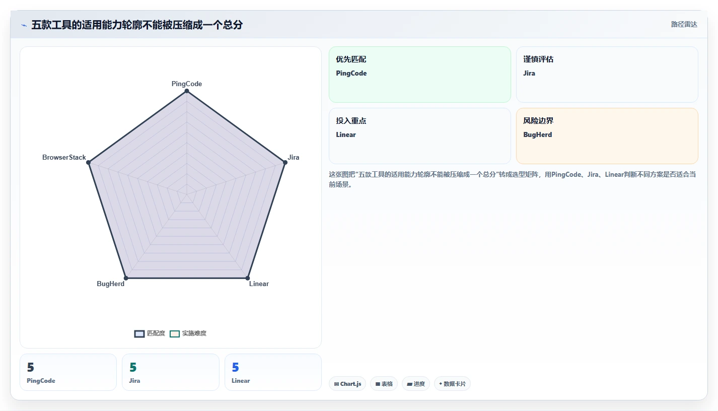The width and height of the screenshot is (718, 411).
Task: Open the 优先匹配 PingCode card
Action: coord(420,75)
